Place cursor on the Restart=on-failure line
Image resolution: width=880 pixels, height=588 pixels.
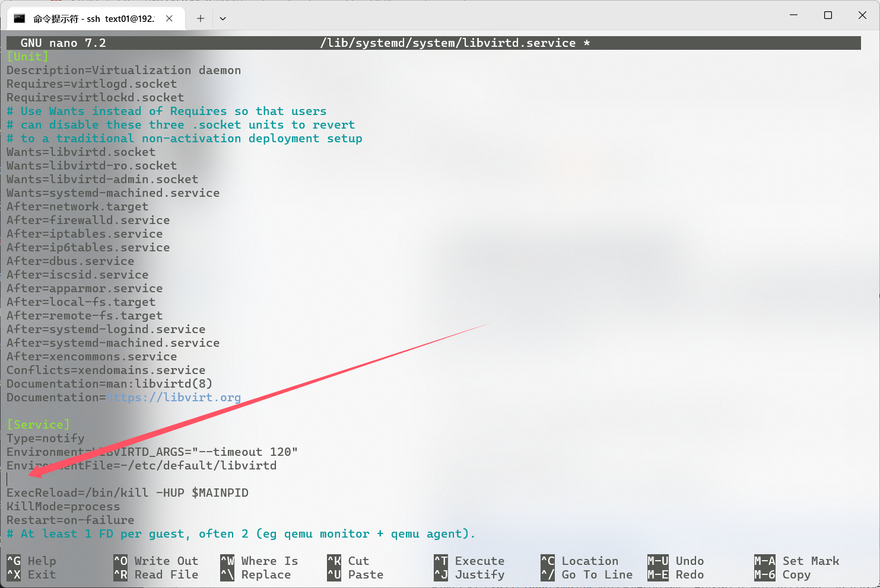[70, 520]
